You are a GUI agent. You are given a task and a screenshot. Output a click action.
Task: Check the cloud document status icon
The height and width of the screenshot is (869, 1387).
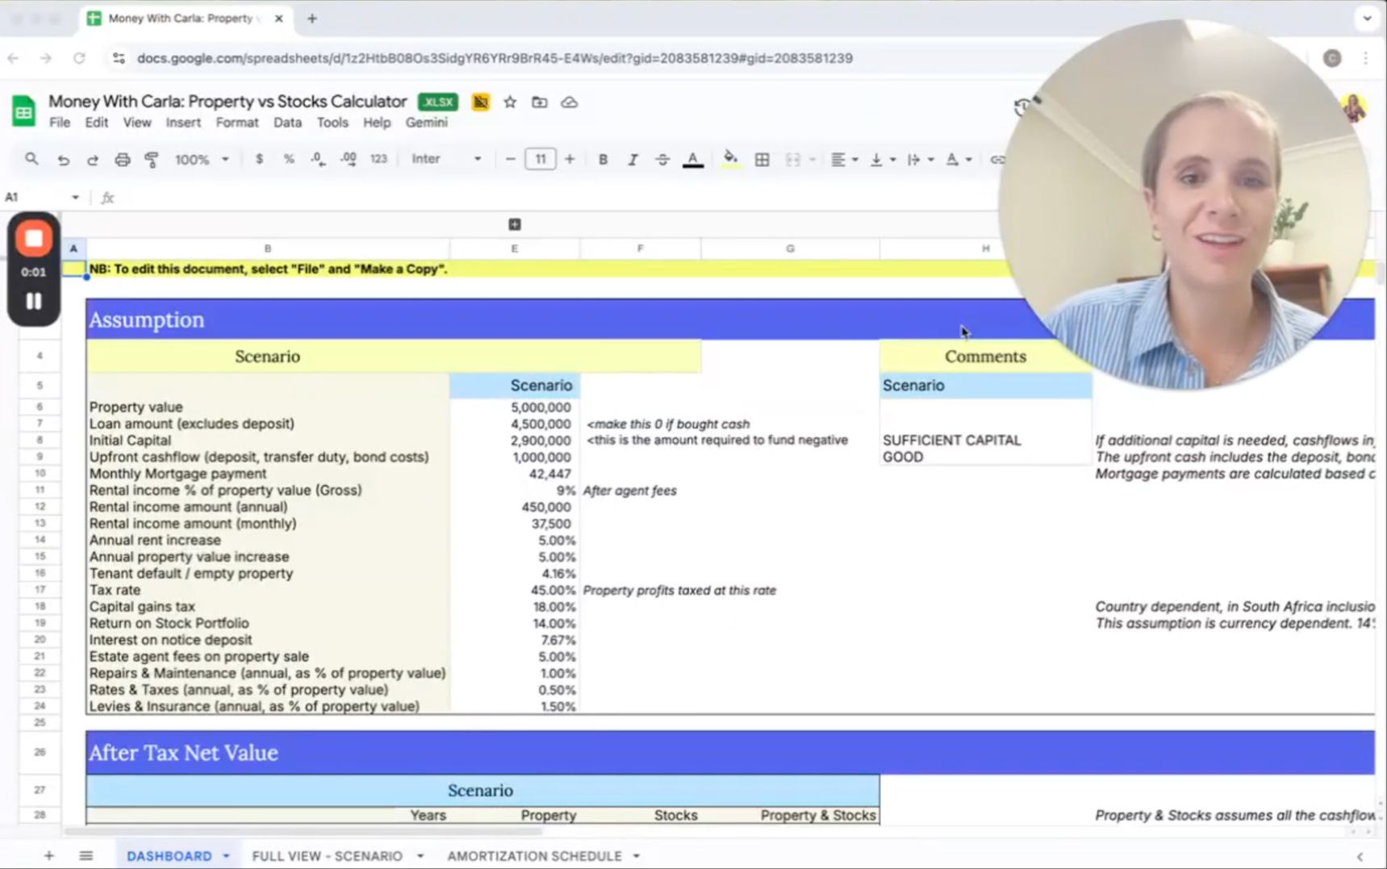click(x=570, y=102)
